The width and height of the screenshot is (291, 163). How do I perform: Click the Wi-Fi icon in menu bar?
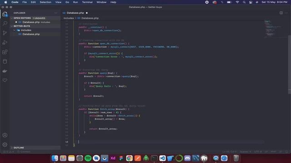point(237,2)
